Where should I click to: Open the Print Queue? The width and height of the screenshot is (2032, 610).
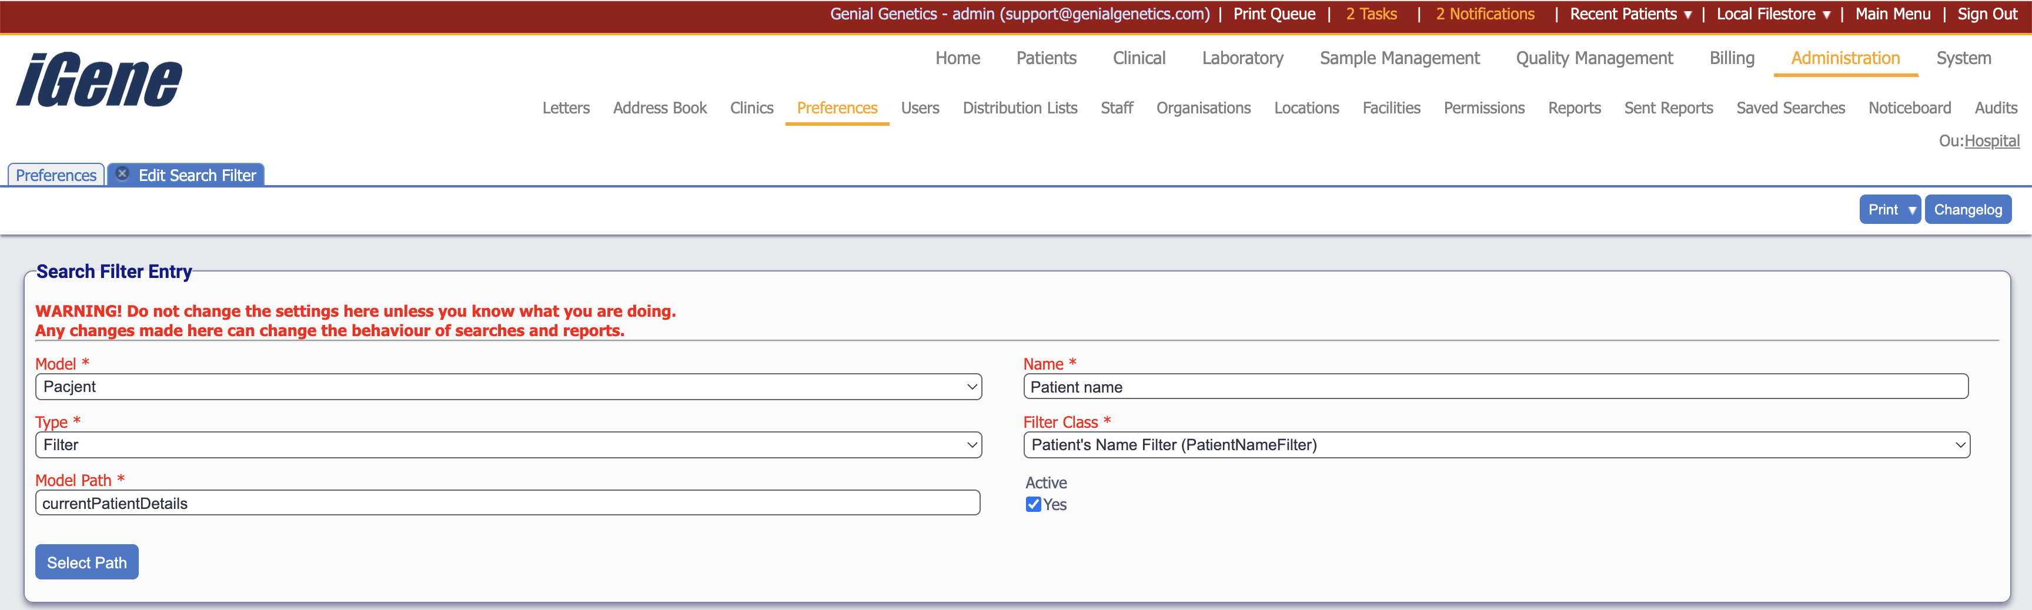click(1273, 14)
